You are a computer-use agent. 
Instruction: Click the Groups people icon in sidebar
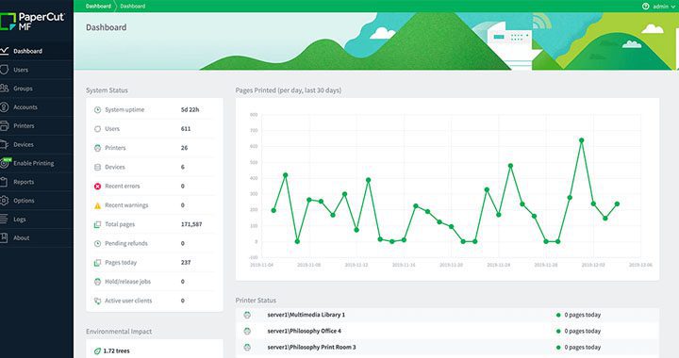coord(4,89)
